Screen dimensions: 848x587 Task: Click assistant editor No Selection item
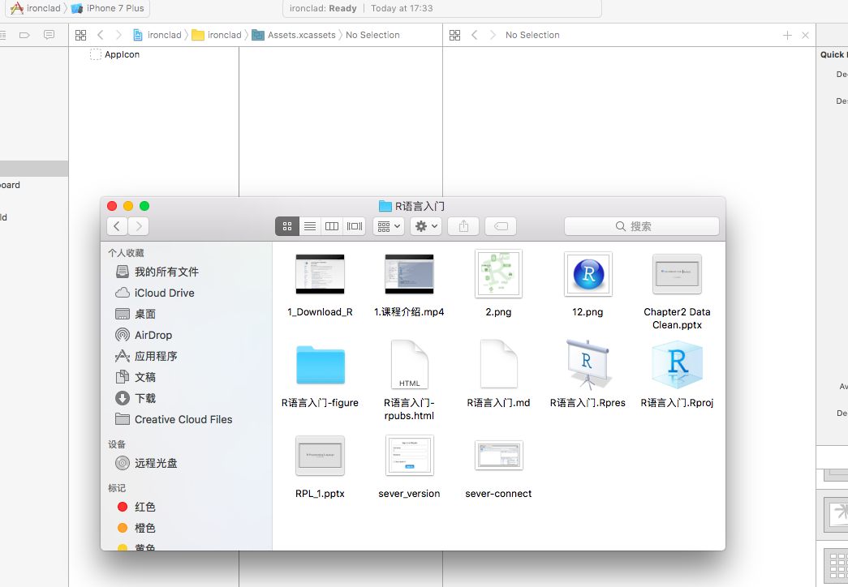click(532, 35)
